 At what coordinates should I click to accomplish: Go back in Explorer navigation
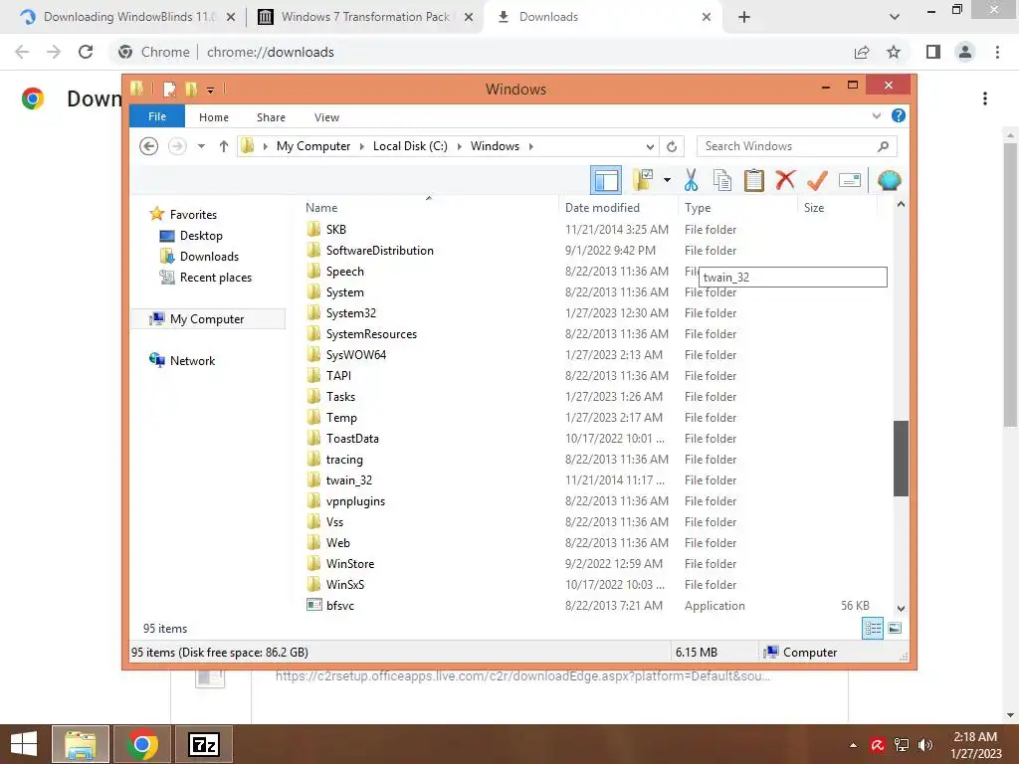pyautogui.click(x=149, y=146)
